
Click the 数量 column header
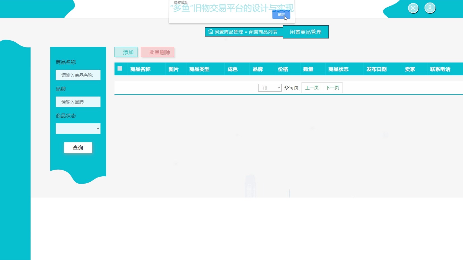point(308,69)
